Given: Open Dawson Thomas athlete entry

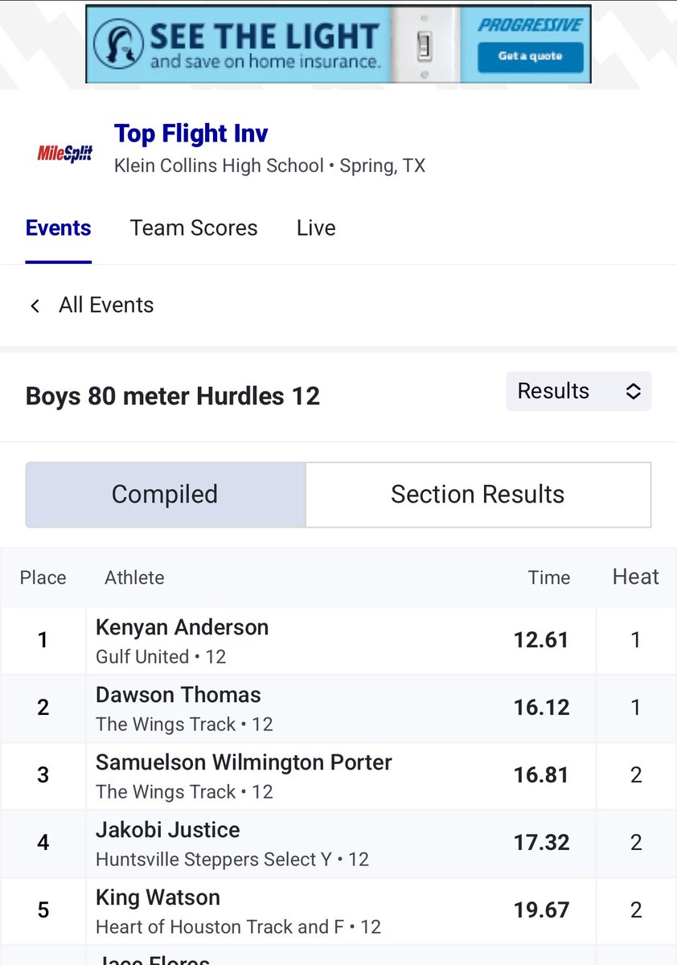Looking at the screenshot, I should point(178,695).
